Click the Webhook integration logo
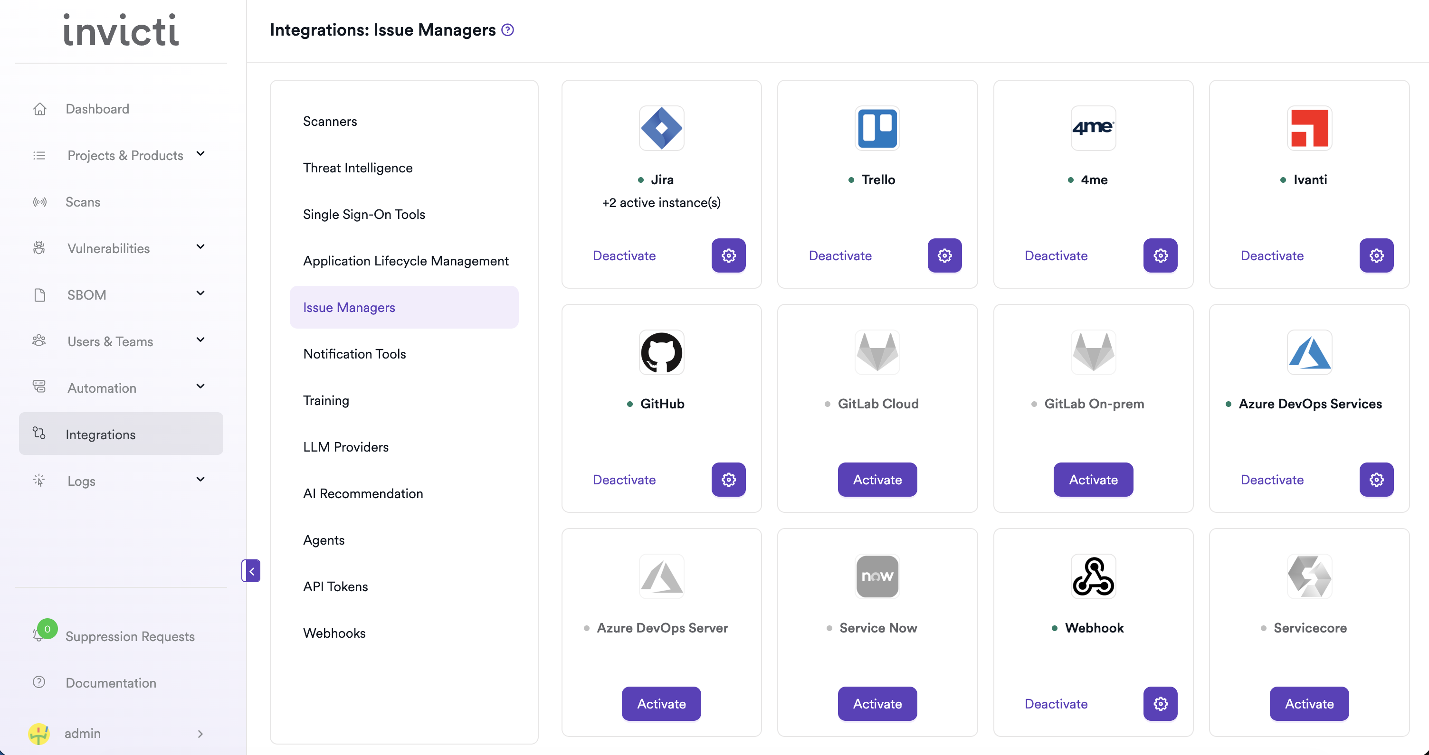 point(1093,576)
